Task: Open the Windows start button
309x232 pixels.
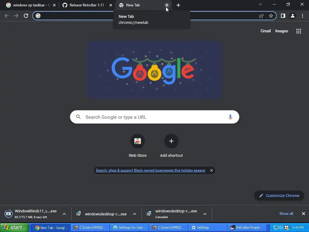Action: (14, 227)
